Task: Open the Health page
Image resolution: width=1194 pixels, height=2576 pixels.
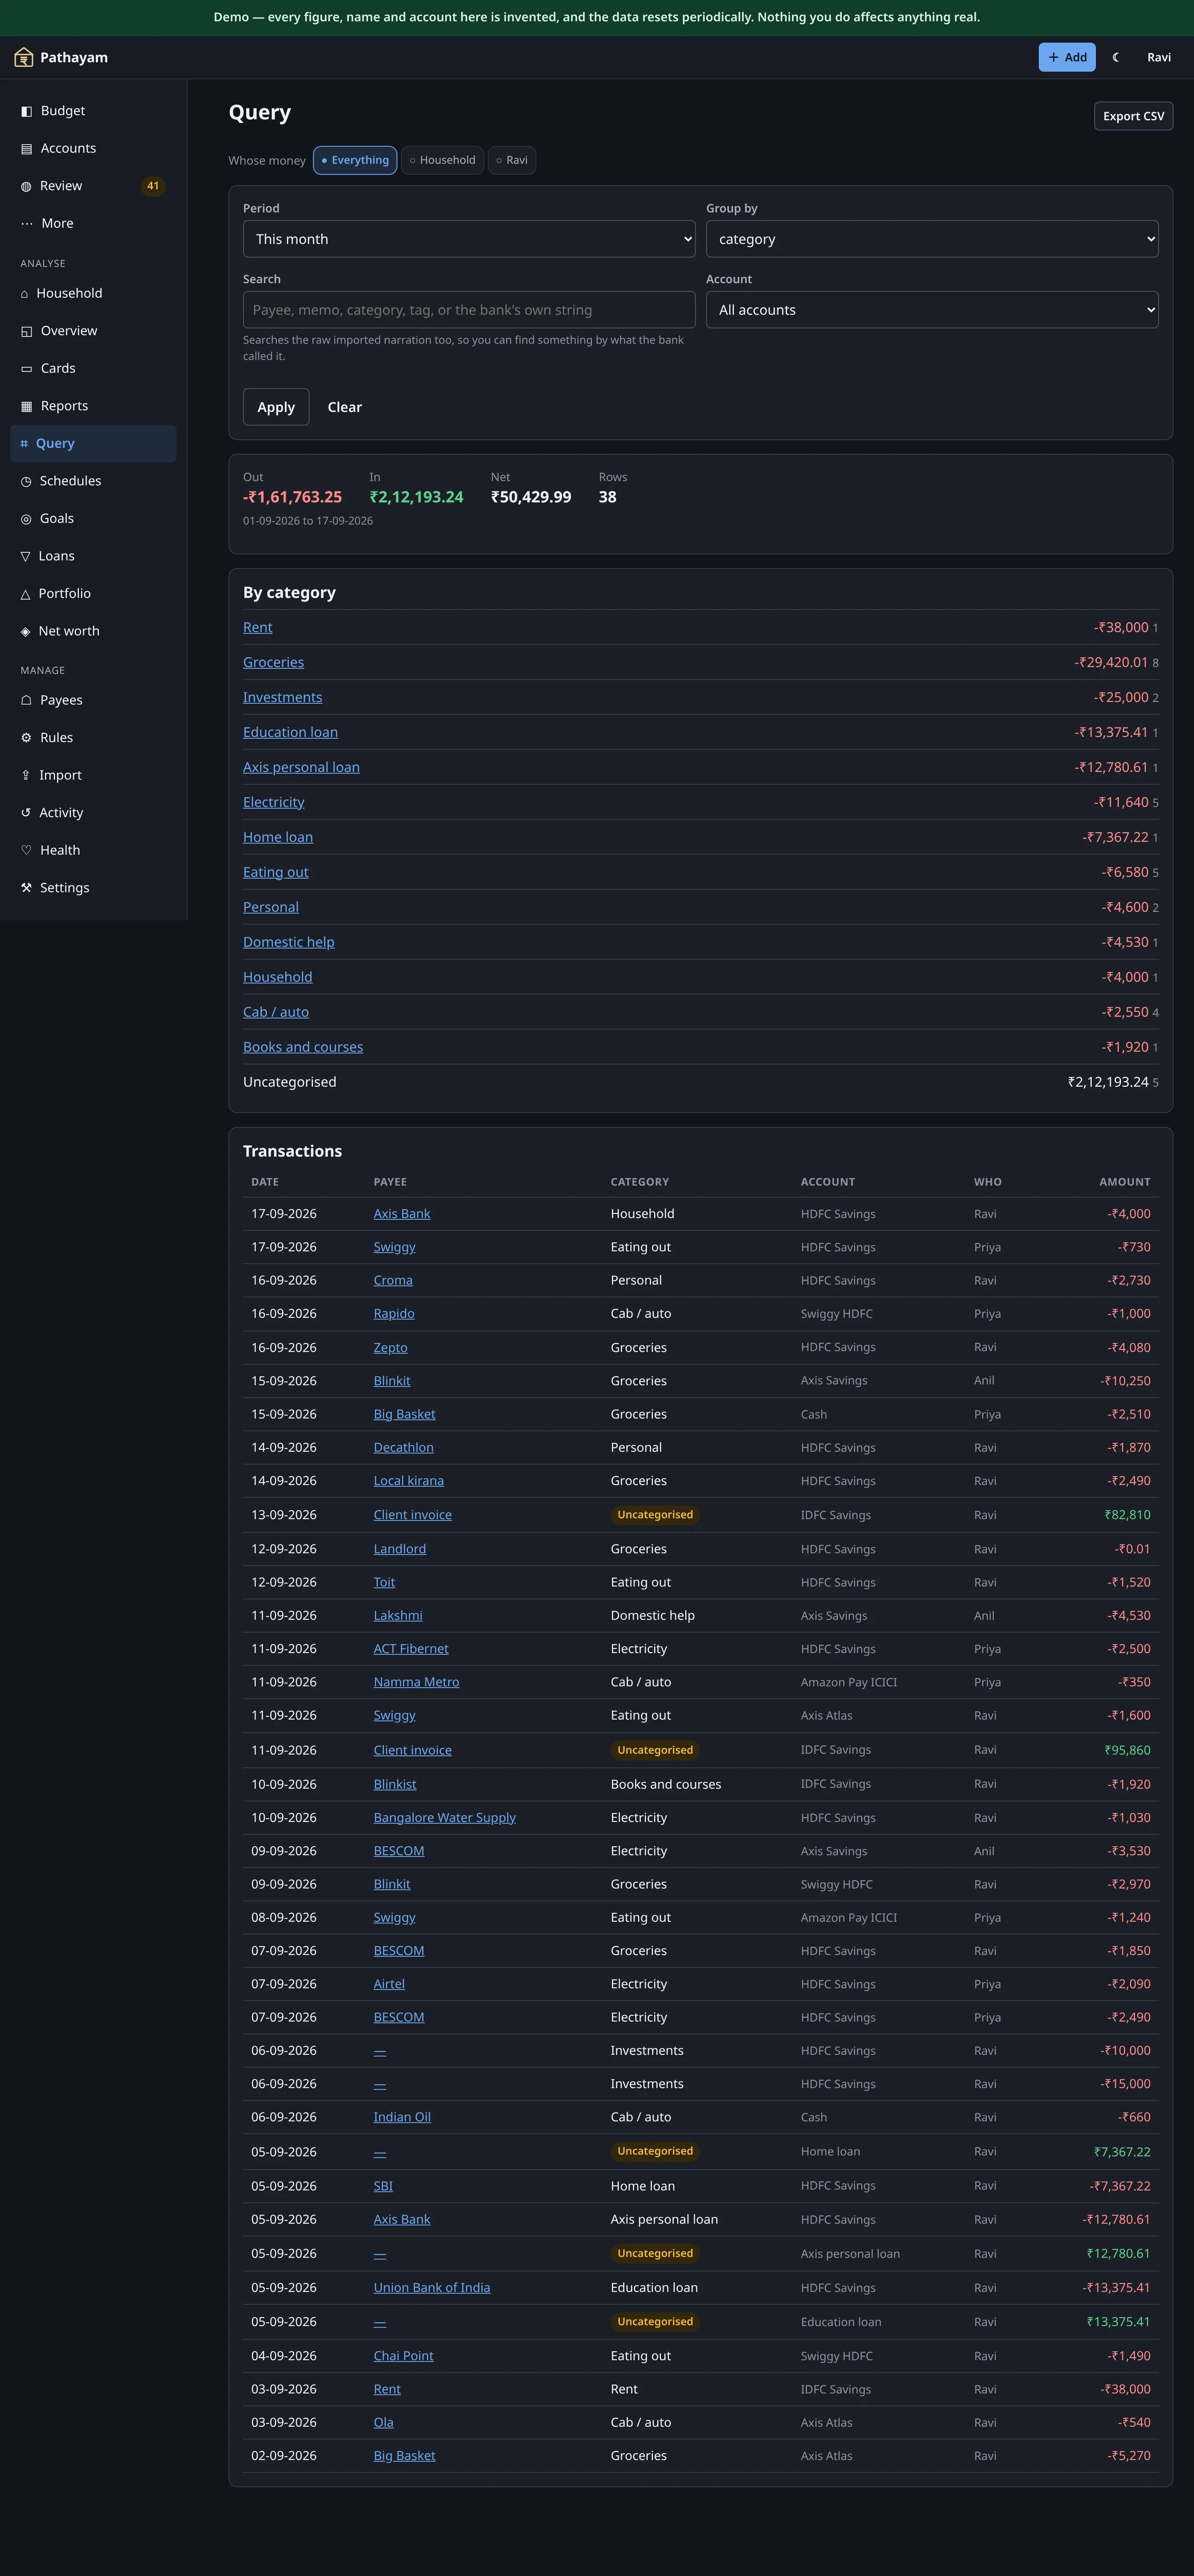Action: [x=93, y=850]
